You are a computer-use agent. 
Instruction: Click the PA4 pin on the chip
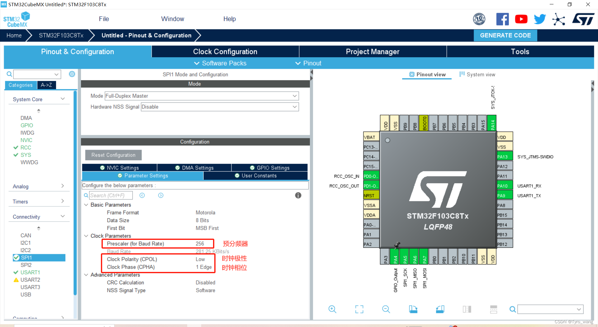(x=395, y=257)
